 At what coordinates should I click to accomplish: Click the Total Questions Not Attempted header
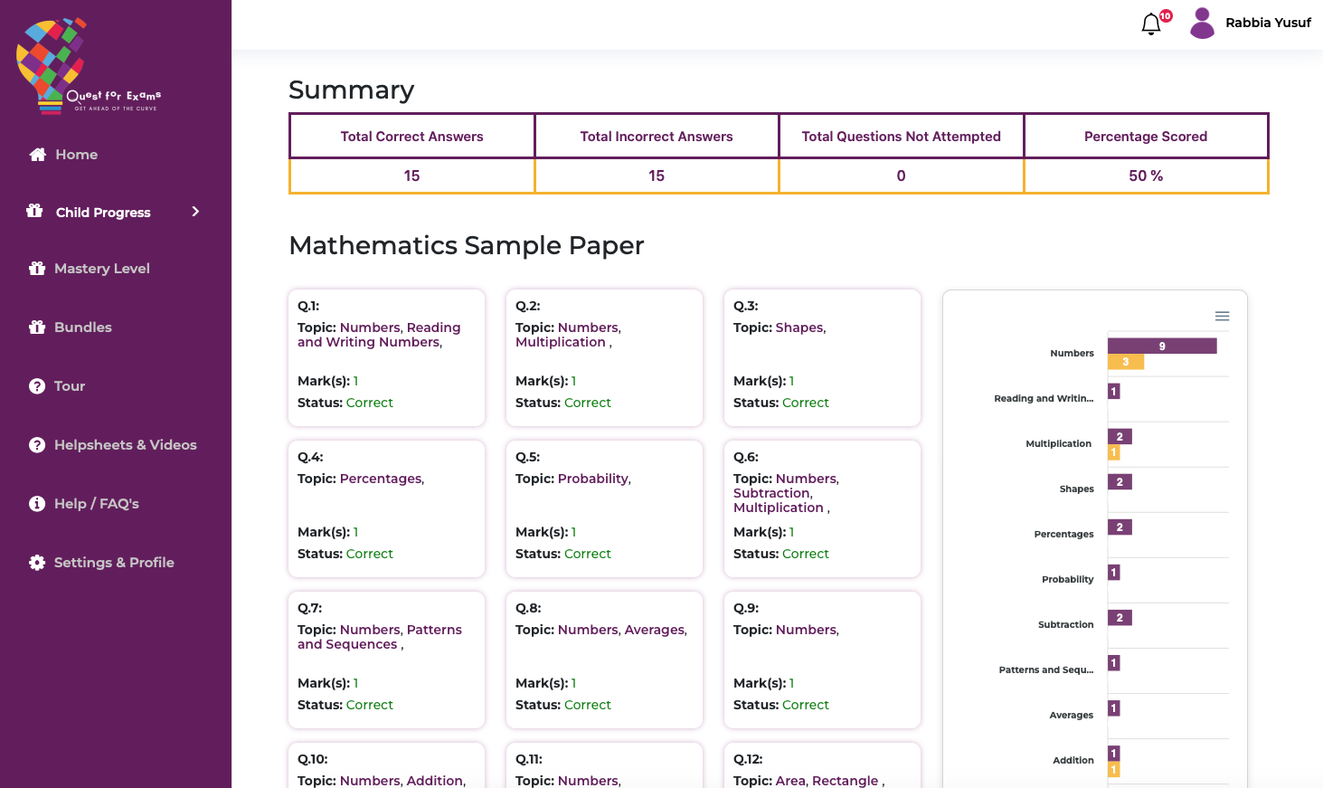coord(901,137)
